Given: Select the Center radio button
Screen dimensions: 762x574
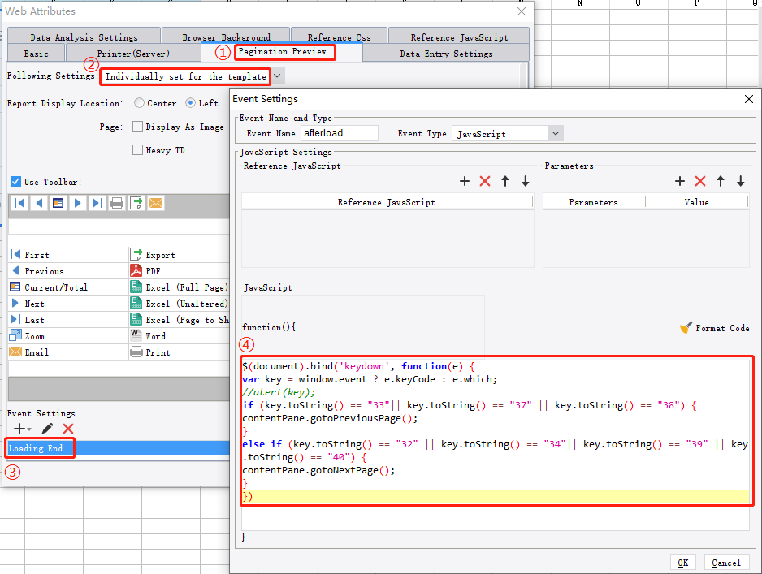Looking at the screenshot, I should coord(140,103).
